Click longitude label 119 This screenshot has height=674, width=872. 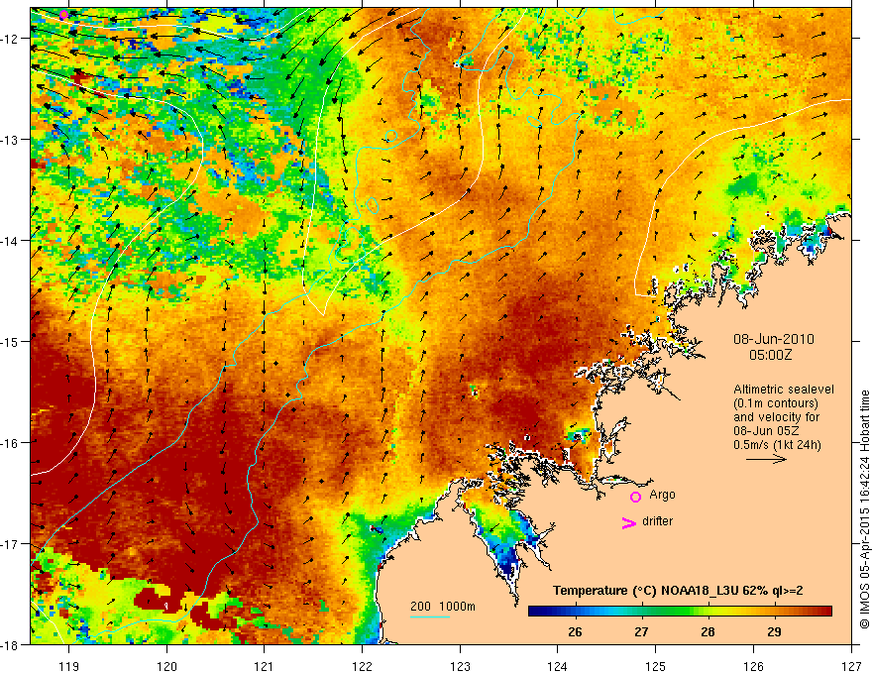[x=68, y=666]
